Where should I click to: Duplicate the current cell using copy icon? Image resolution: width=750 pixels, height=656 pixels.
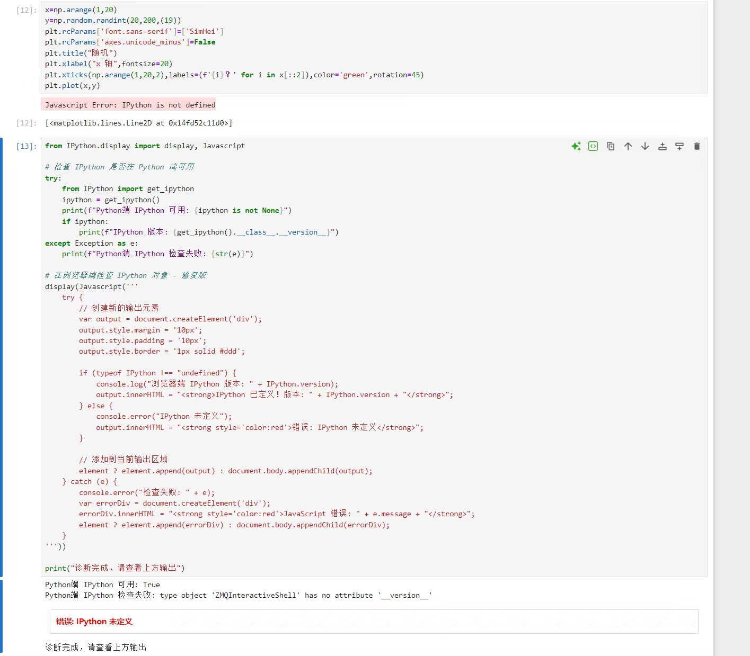(x=610, y=146)
